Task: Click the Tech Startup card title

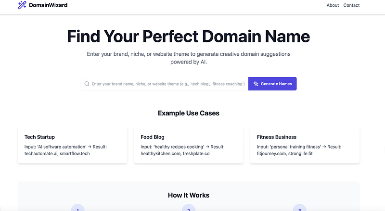Action: pyautogui.click(x=39, y=137)
